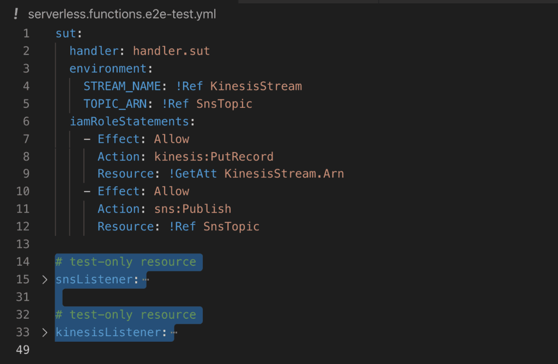Click 'KinesisStream.Arn' in the Resource line
558x364 pixels.
pyautogui.click(x=284, y=174)
